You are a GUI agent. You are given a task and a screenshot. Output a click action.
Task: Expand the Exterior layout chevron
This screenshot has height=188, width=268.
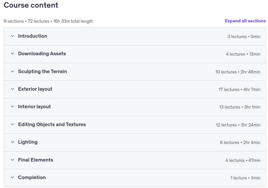12,89
